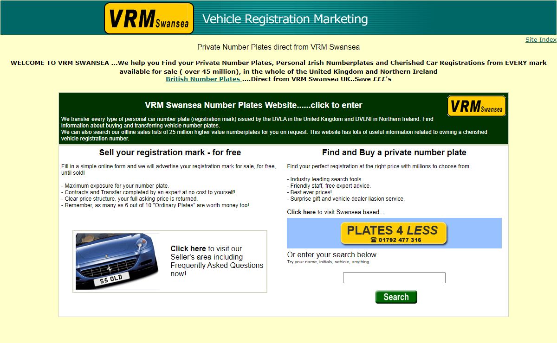The width and height of the screenshot is (557, 343).
Task: Click the 'Vehicle Registration Marketing' header title
Action: [x=285, y=19]
